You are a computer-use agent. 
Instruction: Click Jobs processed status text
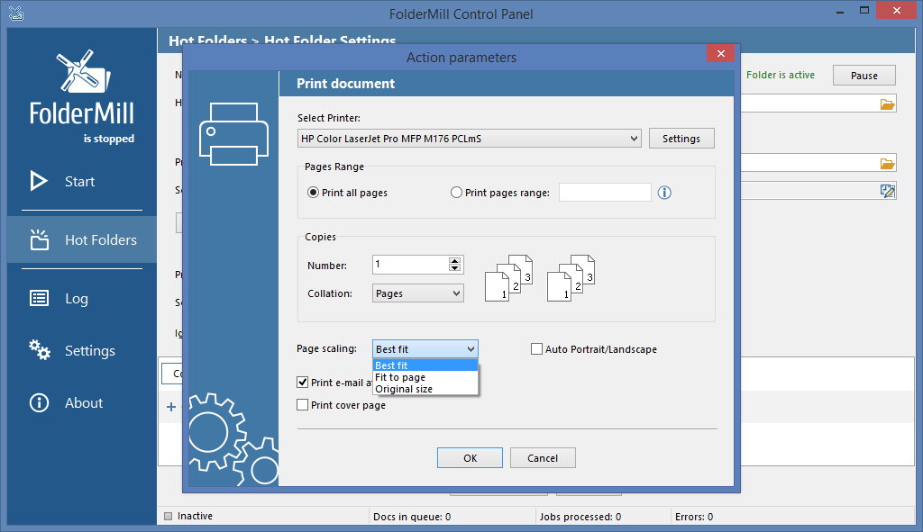[x=580, y=517]
